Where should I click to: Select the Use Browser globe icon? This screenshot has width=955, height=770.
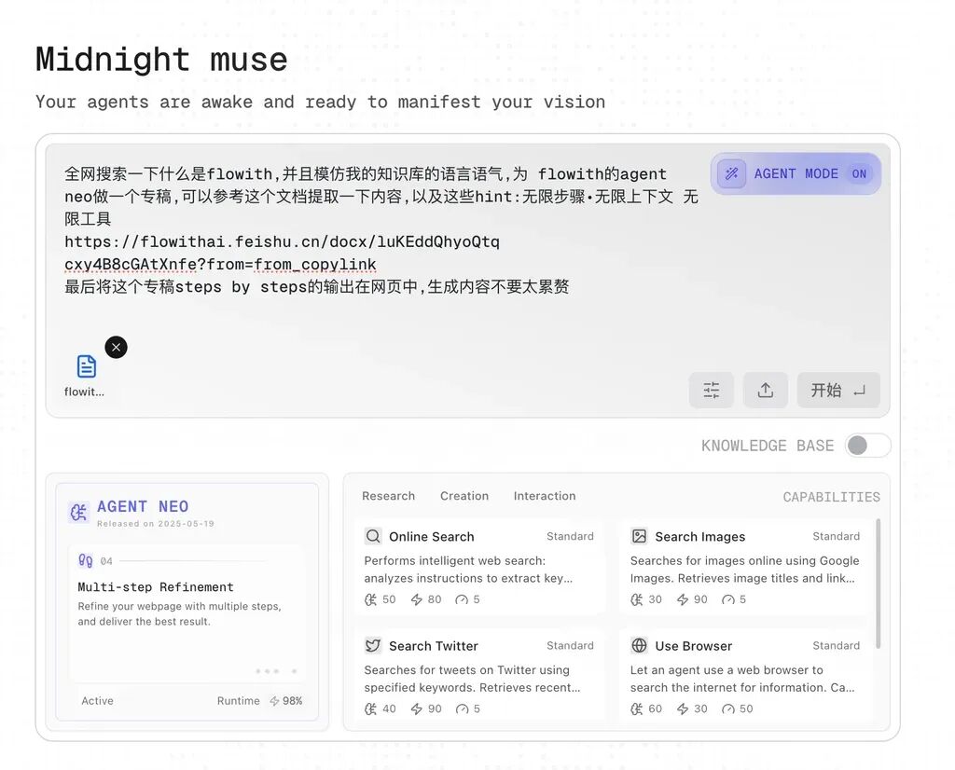pos(639,645)
